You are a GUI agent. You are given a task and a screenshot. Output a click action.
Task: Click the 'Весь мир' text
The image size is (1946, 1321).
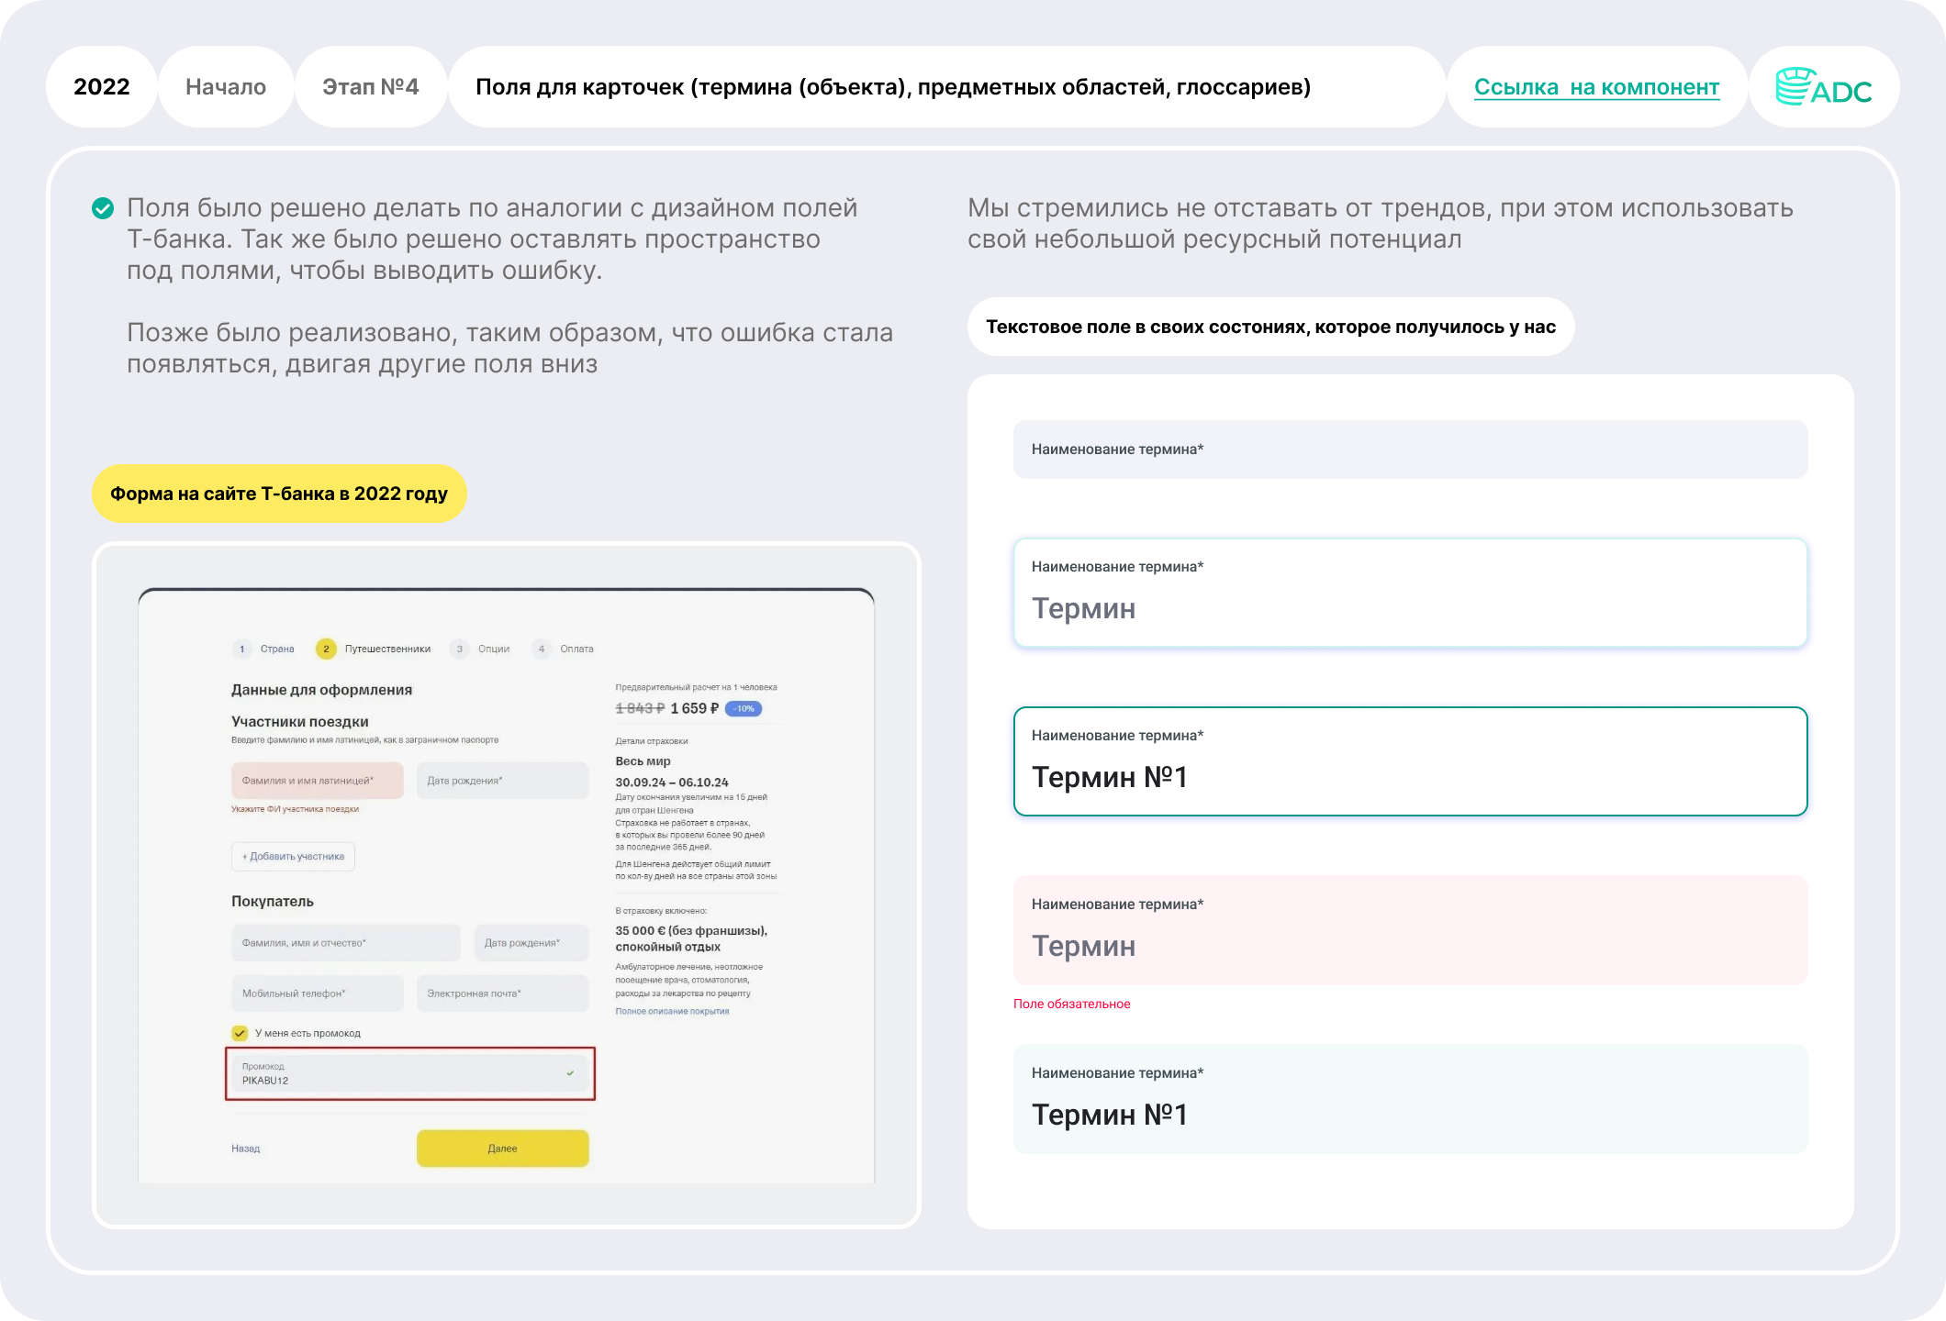[643, 761]
